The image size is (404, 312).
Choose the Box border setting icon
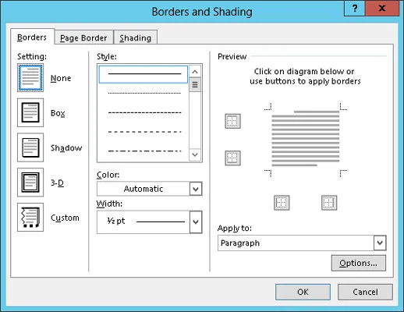tap(30, 112)
